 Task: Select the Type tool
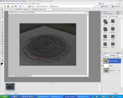[2, 30]
